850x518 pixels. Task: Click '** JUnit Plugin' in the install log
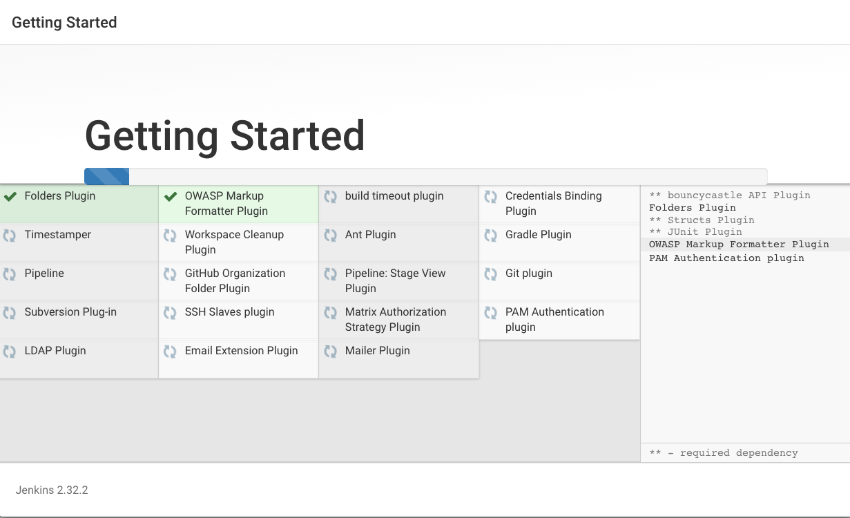point(695,232)
